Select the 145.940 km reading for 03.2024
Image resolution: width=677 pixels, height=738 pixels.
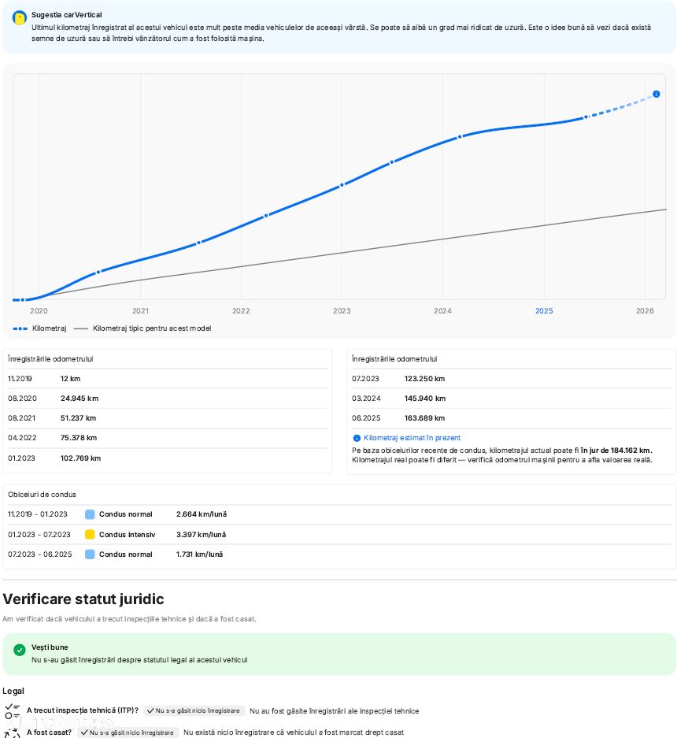[x=425, y=399]
